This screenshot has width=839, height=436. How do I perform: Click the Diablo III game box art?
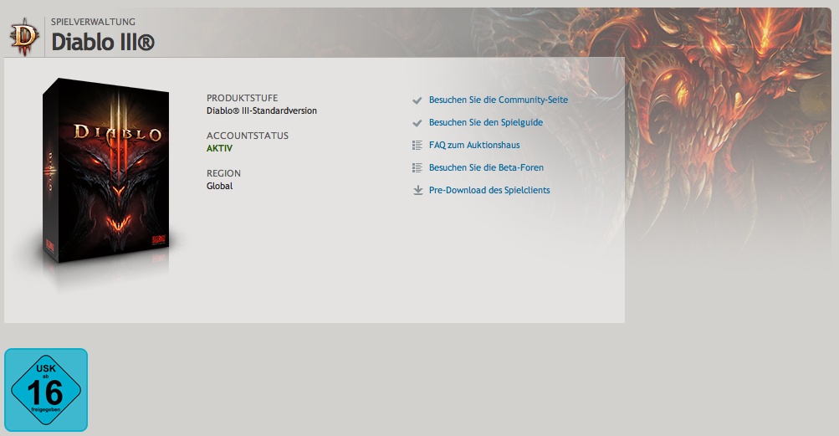(106, 171)
